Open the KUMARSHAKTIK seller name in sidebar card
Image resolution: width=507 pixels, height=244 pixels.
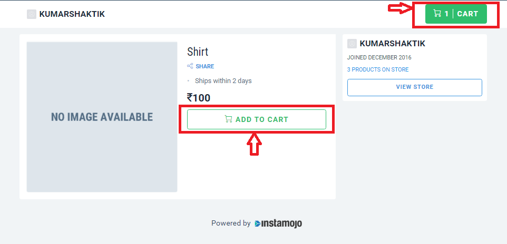coord(393,44)
